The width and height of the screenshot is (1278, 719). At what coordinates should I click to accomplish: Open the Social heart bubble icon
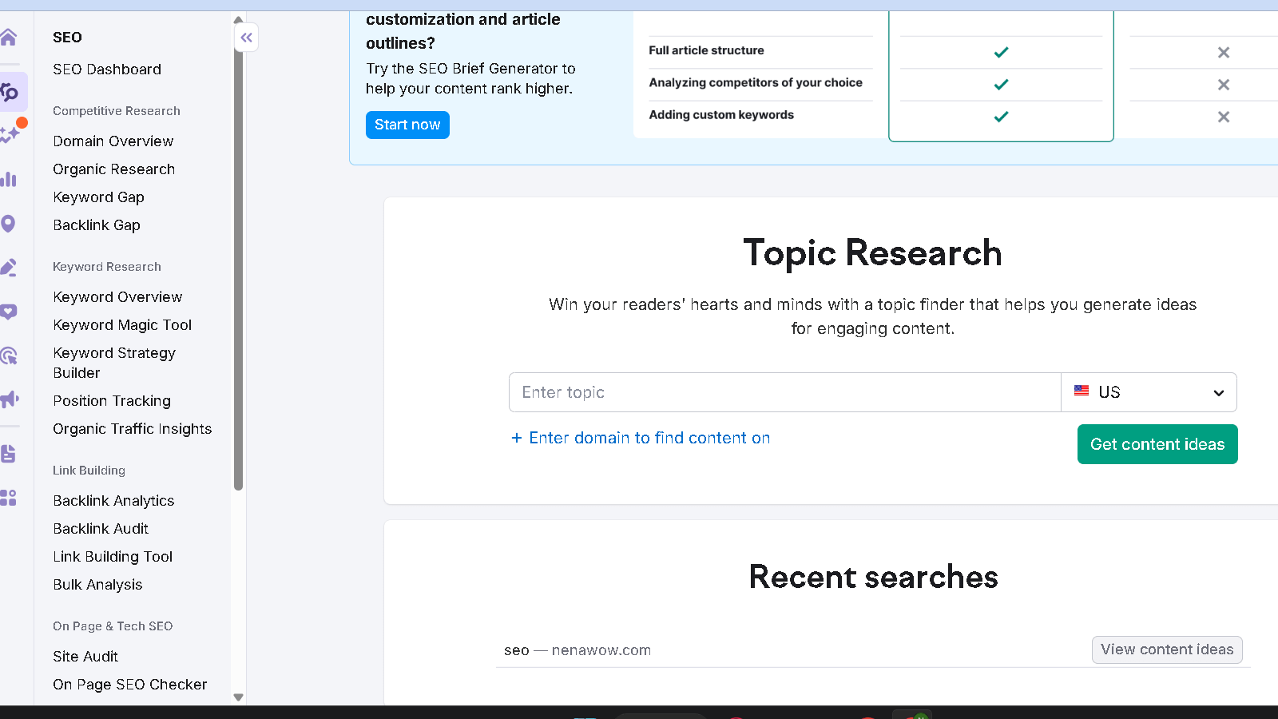[9, 312]
